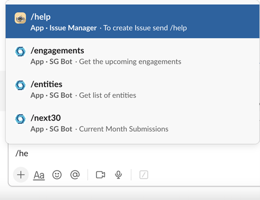This screenshot has width=260, height=200.
Task: Click the slash shortcuts button
Action: click(x=144, y=175)
